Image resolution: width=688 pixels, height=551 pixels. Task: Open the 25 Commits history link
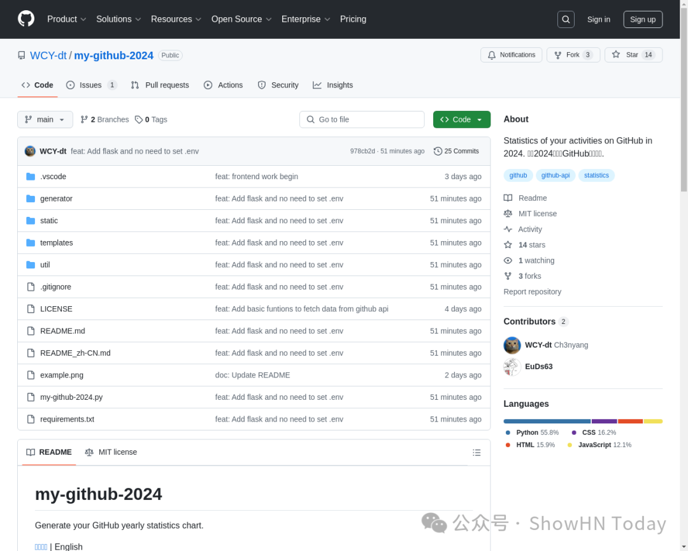coord(456,151)
